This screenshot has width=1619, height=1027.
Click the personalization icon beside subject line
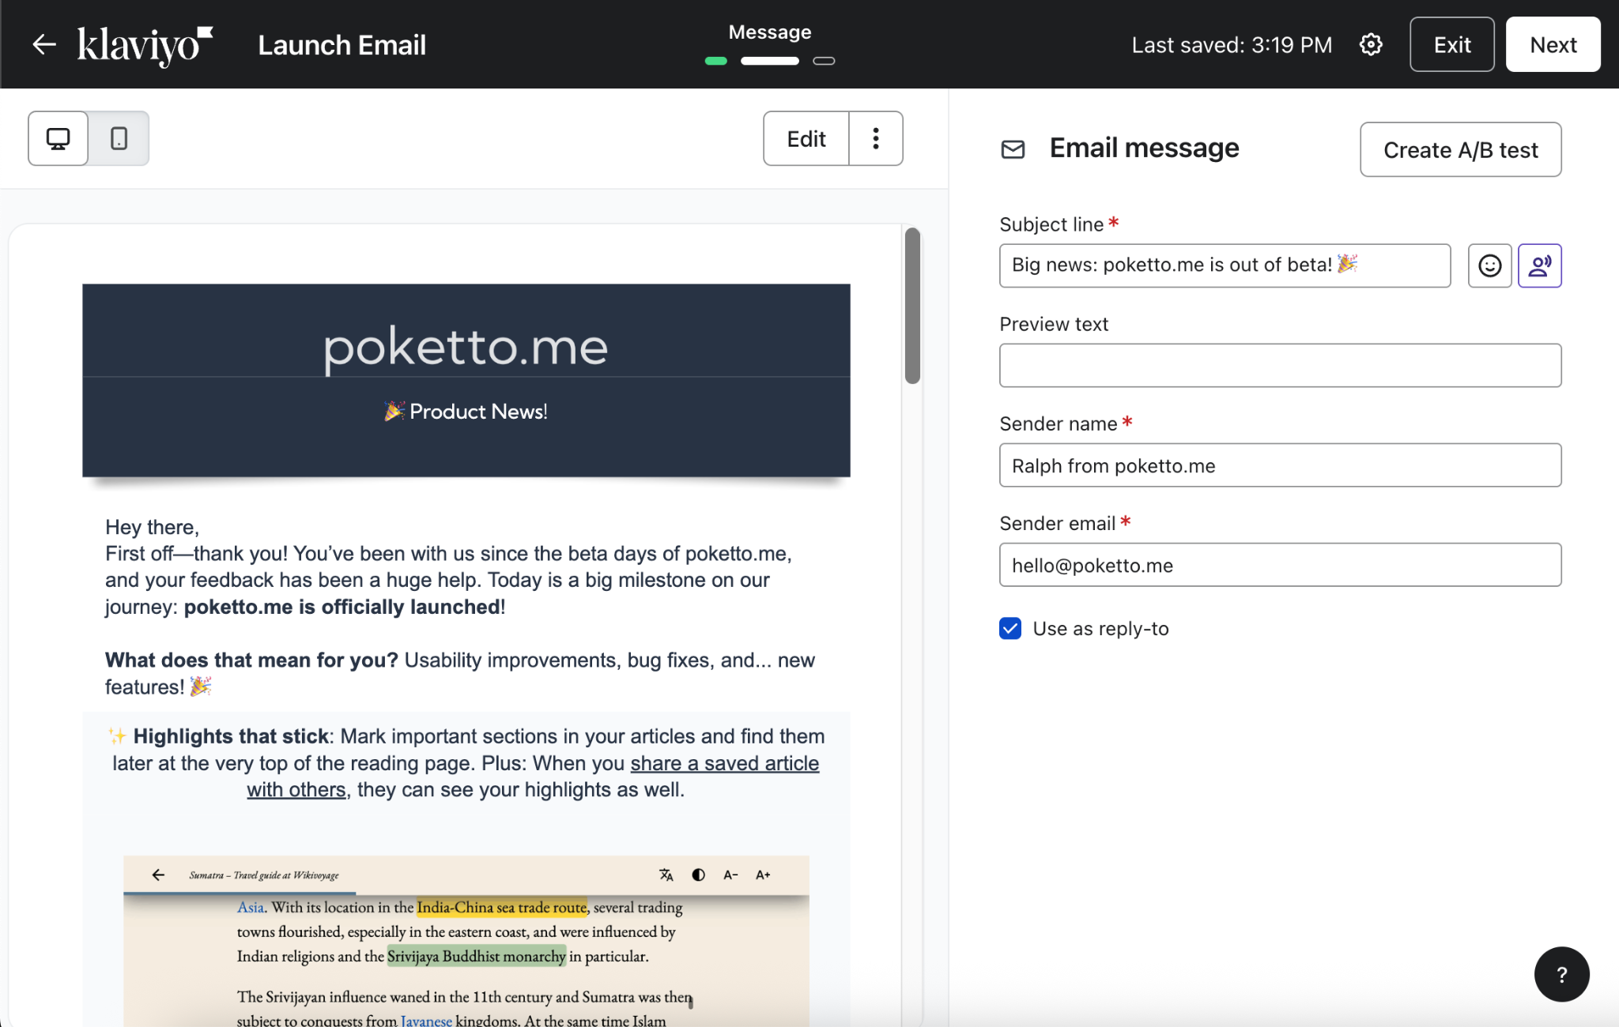(1539, 265)
